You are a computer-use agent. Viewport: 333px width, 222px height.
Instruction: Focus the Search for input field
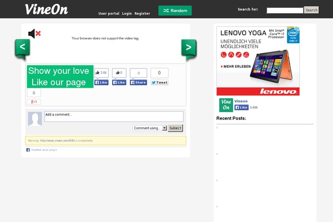[285, 10]
